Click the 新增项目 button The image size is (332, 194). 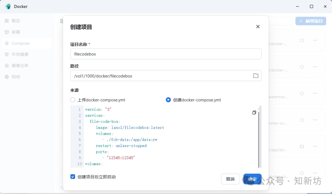click(310, 21)
